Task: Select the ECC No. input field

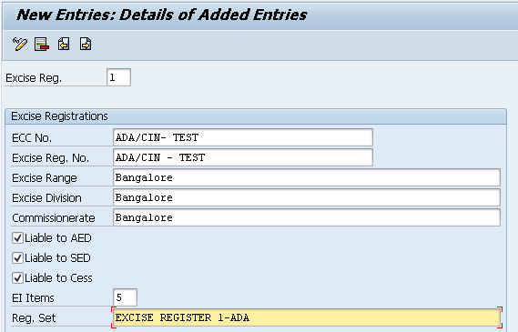Action: pyautogui.click(x=243, y=137)
